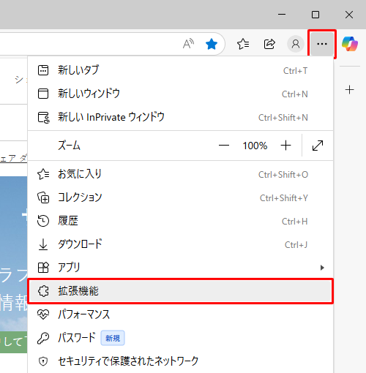Viewport: 366px width, 373px height.
Task: Click the アプリ grid icon
Action: click(43, 268)
